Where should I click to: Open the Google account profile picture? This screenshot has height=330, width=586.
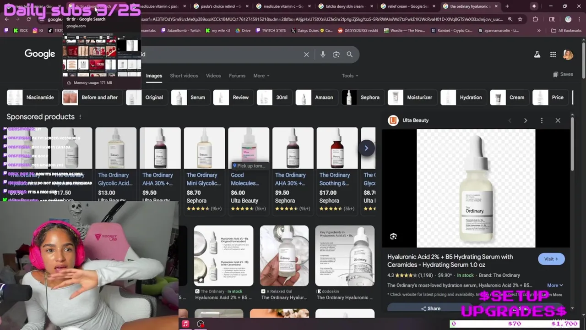[568, 55]
